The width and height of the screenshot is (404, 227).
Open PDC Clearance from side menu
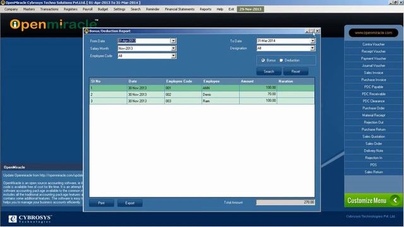click(373, 101)
